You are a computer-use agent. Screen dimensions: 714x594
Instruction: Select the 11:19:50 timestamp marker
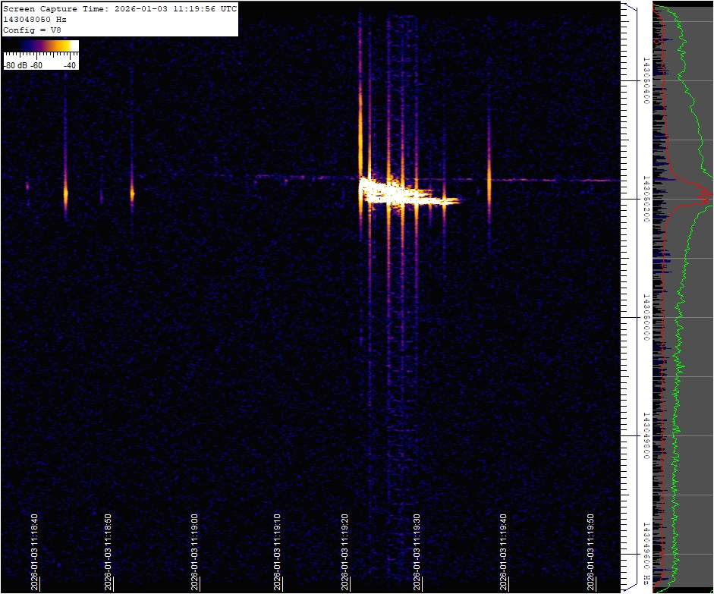tap(591, 550)
